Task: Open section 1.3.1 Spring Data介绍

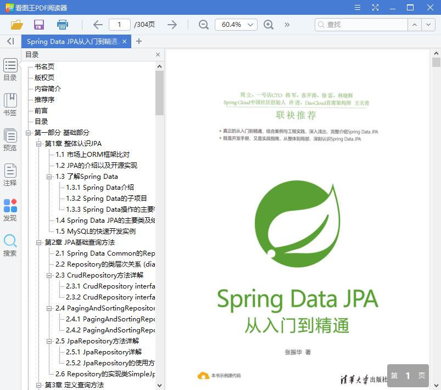Action: 100,188
